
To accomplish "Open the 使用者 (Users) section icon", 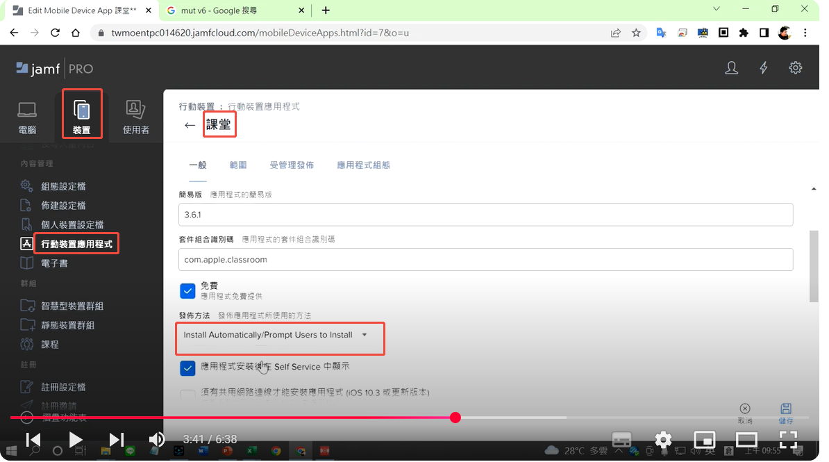I will pos(135,110).
